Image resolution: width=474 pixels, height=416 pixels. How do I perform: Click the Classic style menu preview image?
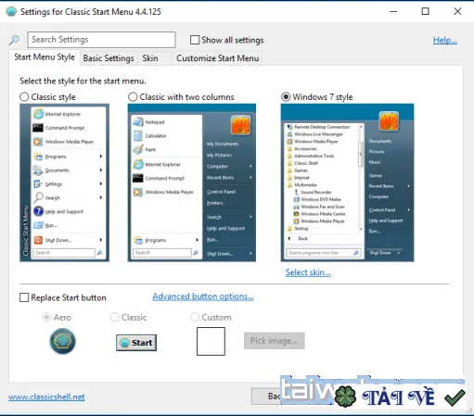tap(64, 183)
